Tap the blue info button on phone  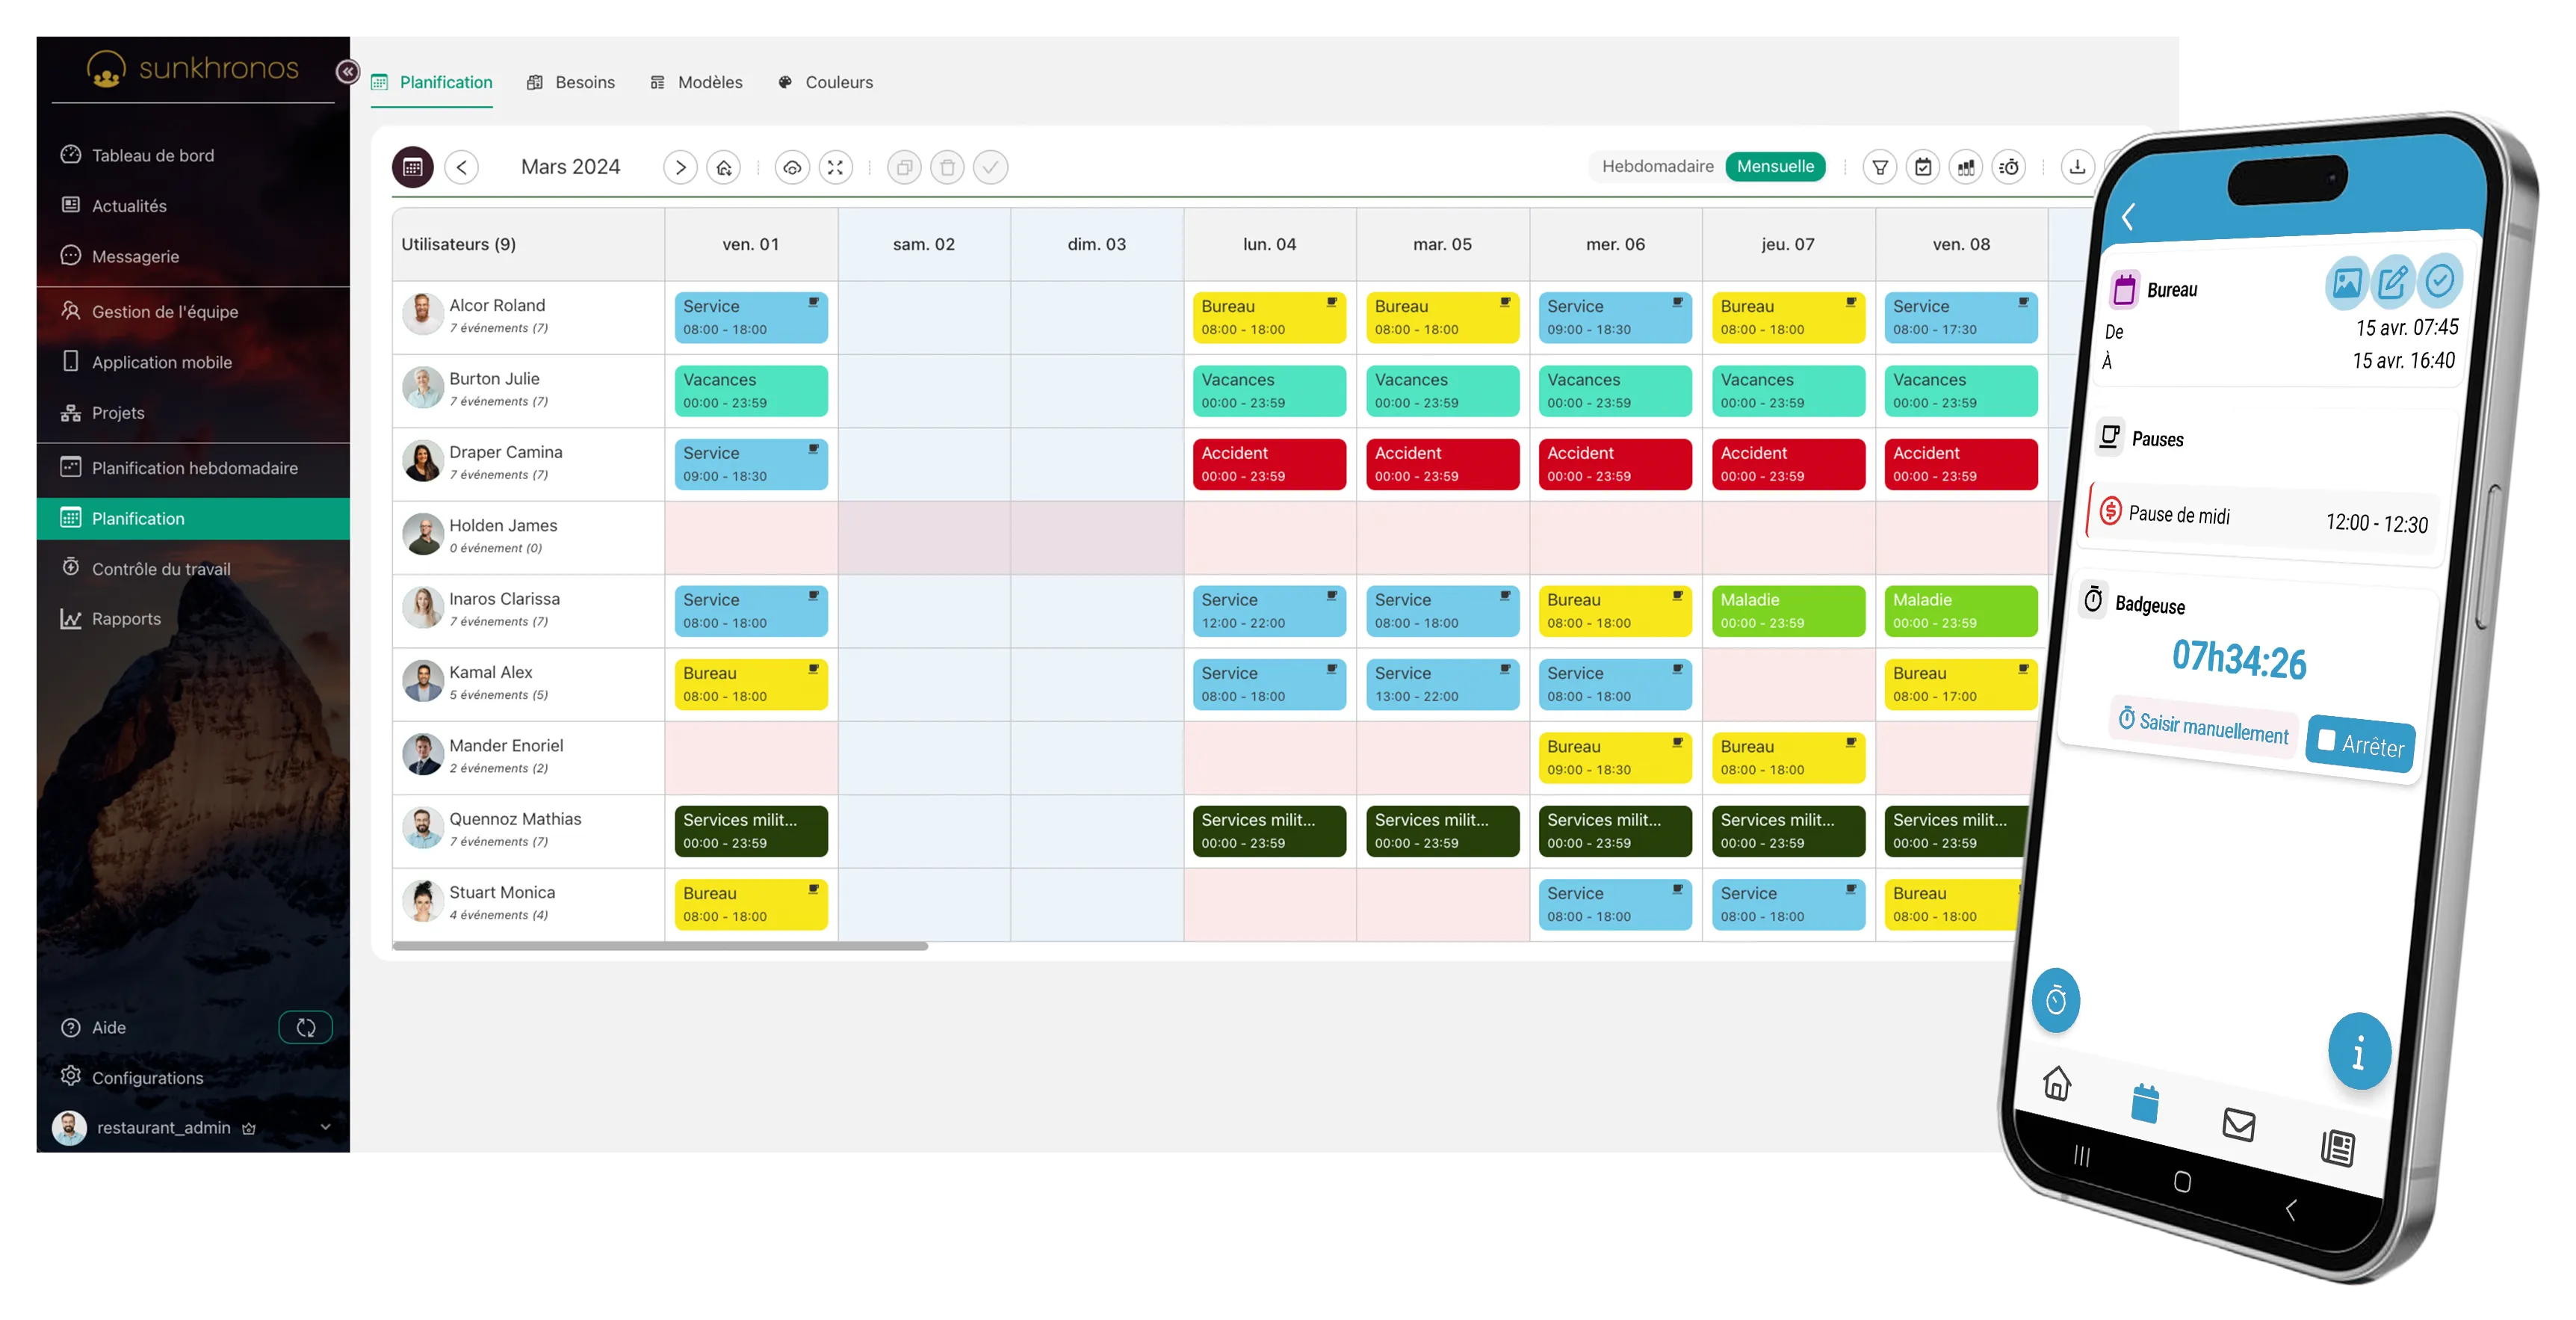2359,1052
